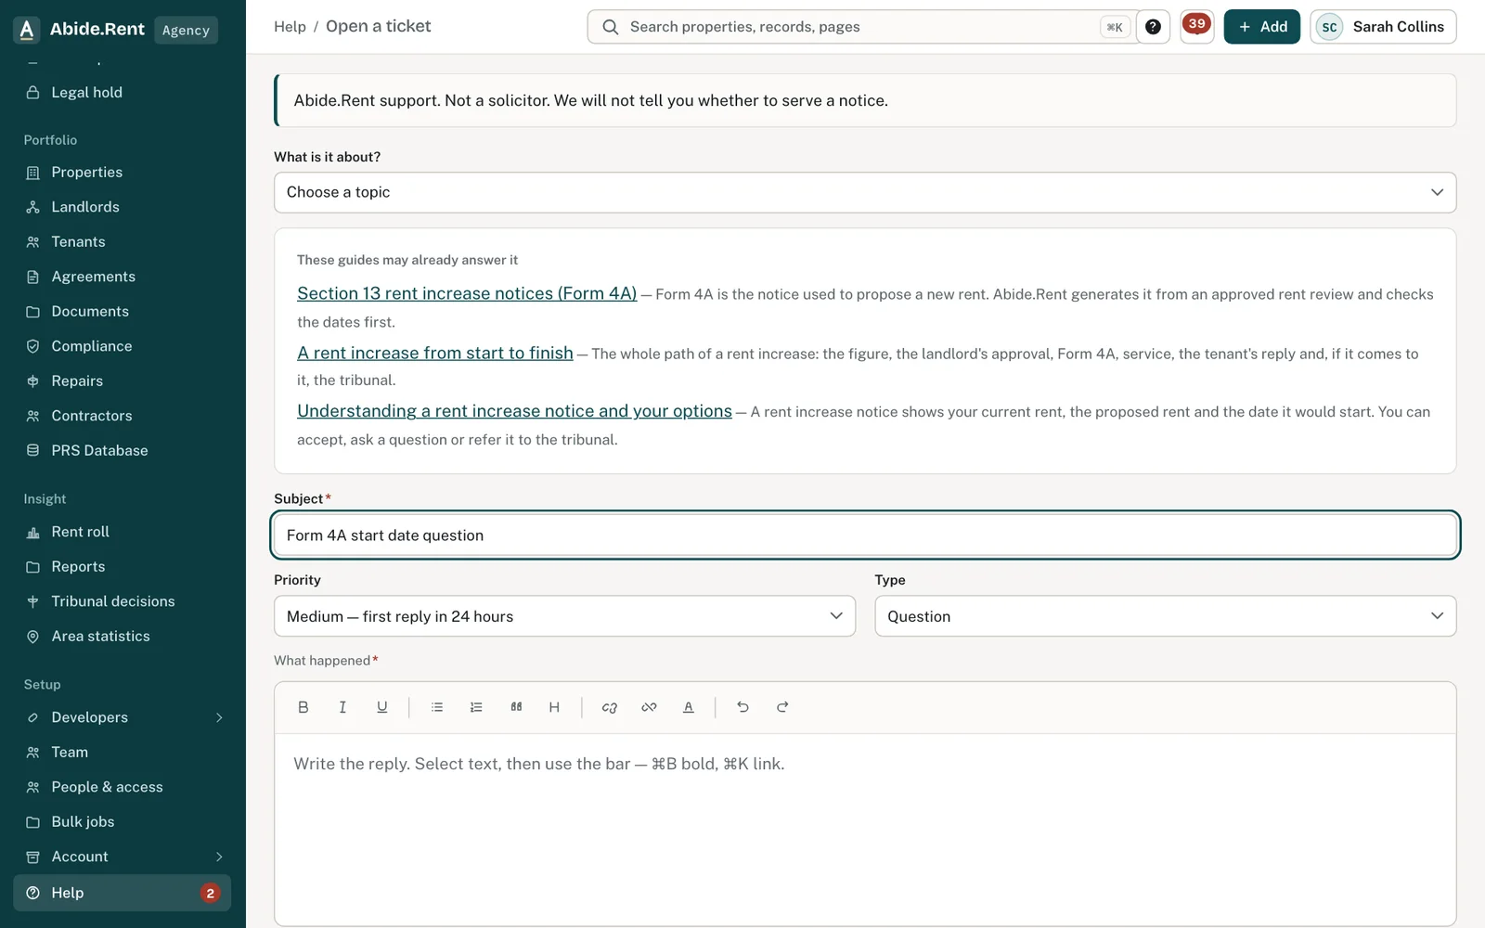This screenshot has width=1485, height=928.
Task: Expand the Developers sidebar section
Action: pyautogui.click(x=123, y=717)
